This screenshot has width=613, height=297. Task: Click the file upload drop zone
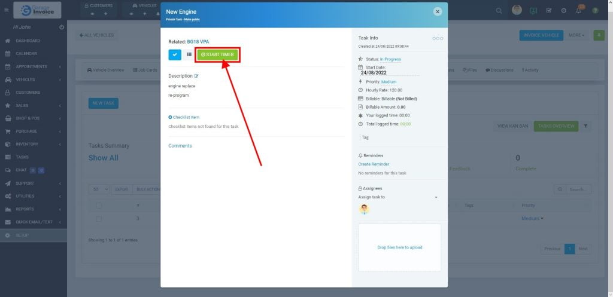[x=399, y=247]
